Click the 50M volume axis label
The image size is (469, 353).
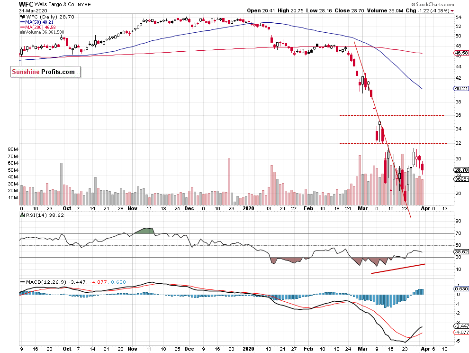(x=13, y=170)
